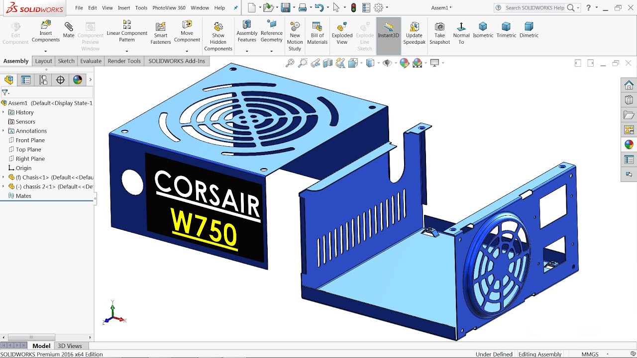Viewport: 637px width, 358px height.
Task: Show more manager tabs arrow
Action: pos(90,80)
